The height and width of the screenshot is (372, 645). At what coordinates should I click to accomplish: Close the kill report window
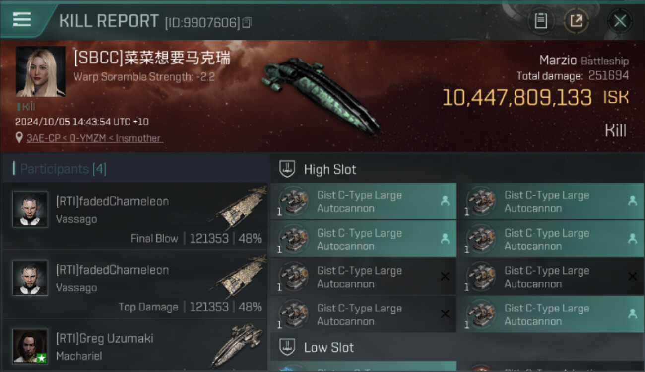point(620,21)
